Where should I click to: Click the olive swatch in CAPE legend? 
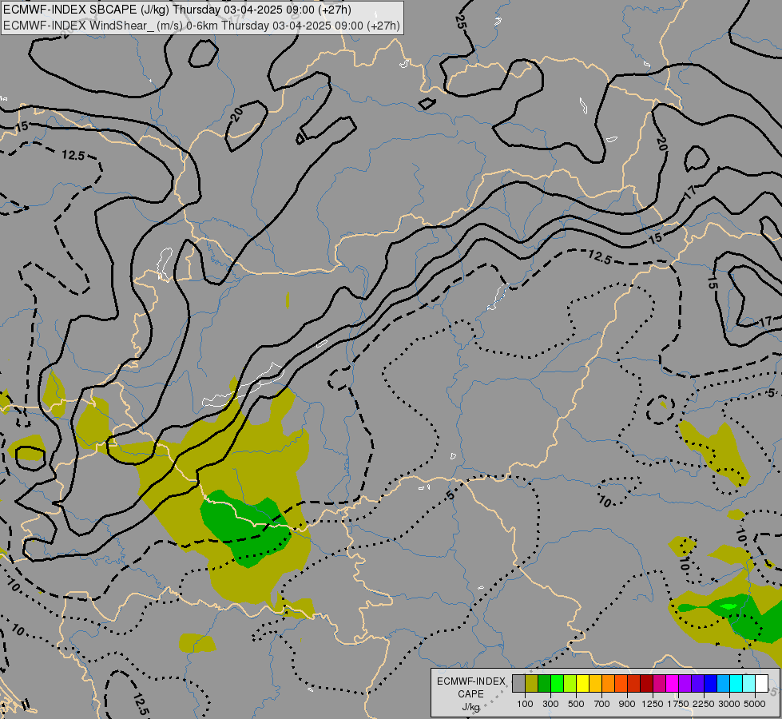(532, 683)
